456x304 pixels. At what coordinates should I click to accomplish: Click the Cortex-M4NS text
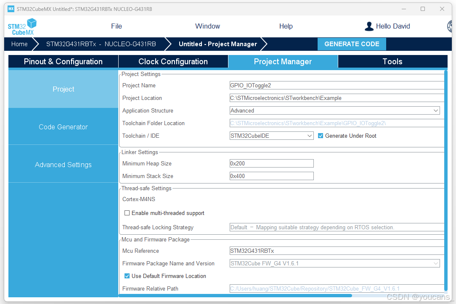(x=139, y=199)
